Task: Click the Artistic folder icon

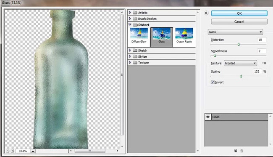Action: [x=135, y=13]
